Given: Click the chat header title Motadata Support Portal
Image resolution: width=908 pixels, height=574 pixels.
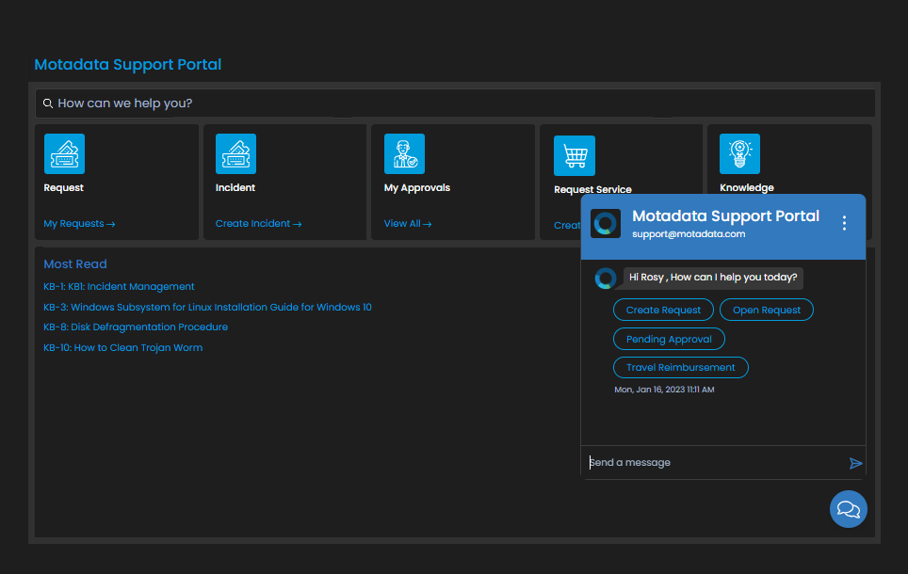Looking at the screenshot, I should 725,216.
